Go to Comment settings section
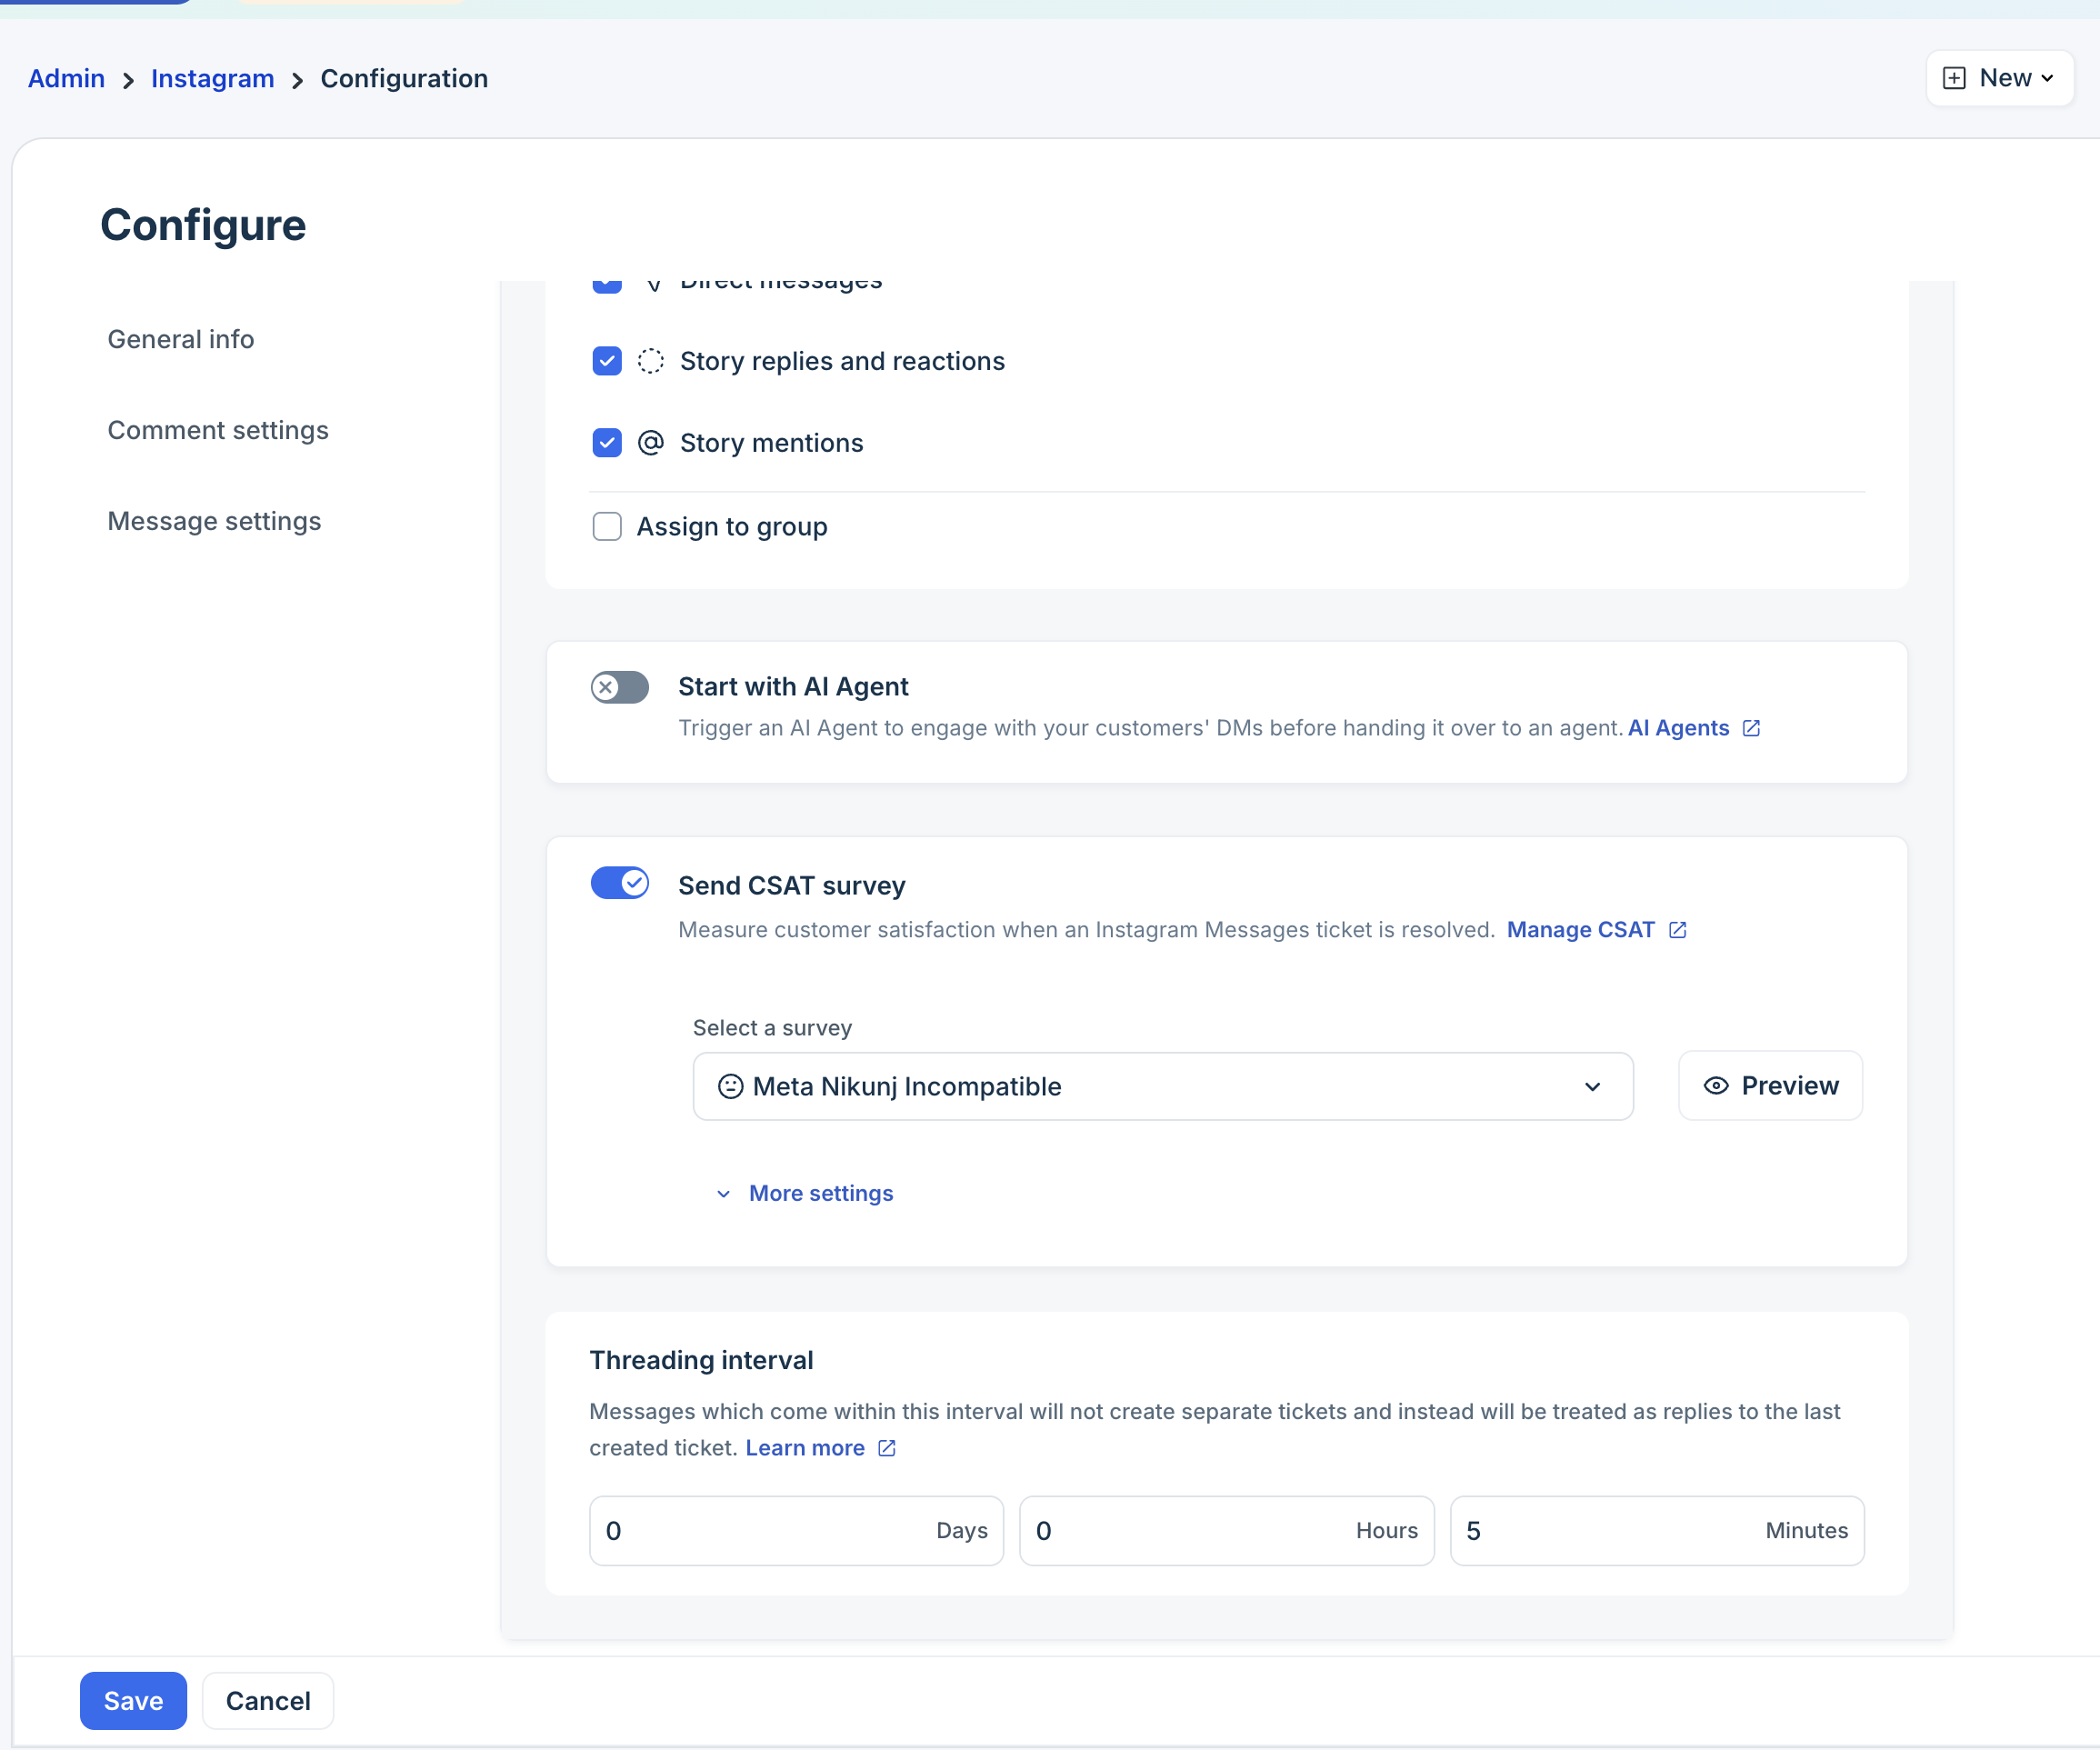This screenshot has height=1750, width=2100. 217,430
